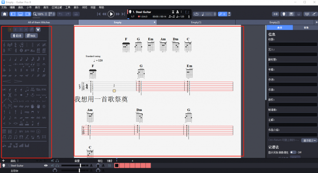Apply the pop effect

[27, 106]
